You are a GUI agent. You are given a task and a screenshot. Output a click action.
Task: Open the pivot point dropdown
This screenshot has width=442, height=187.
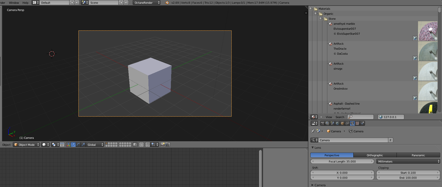(55, 145)
